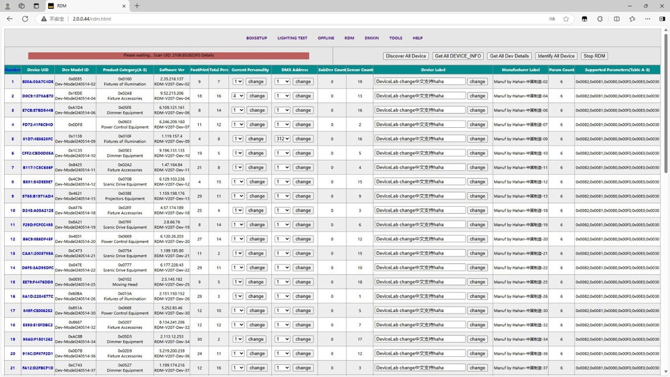Click the red scan progress bar
The width and height of the screenshot is (670, 377).
tap(169, 56)
